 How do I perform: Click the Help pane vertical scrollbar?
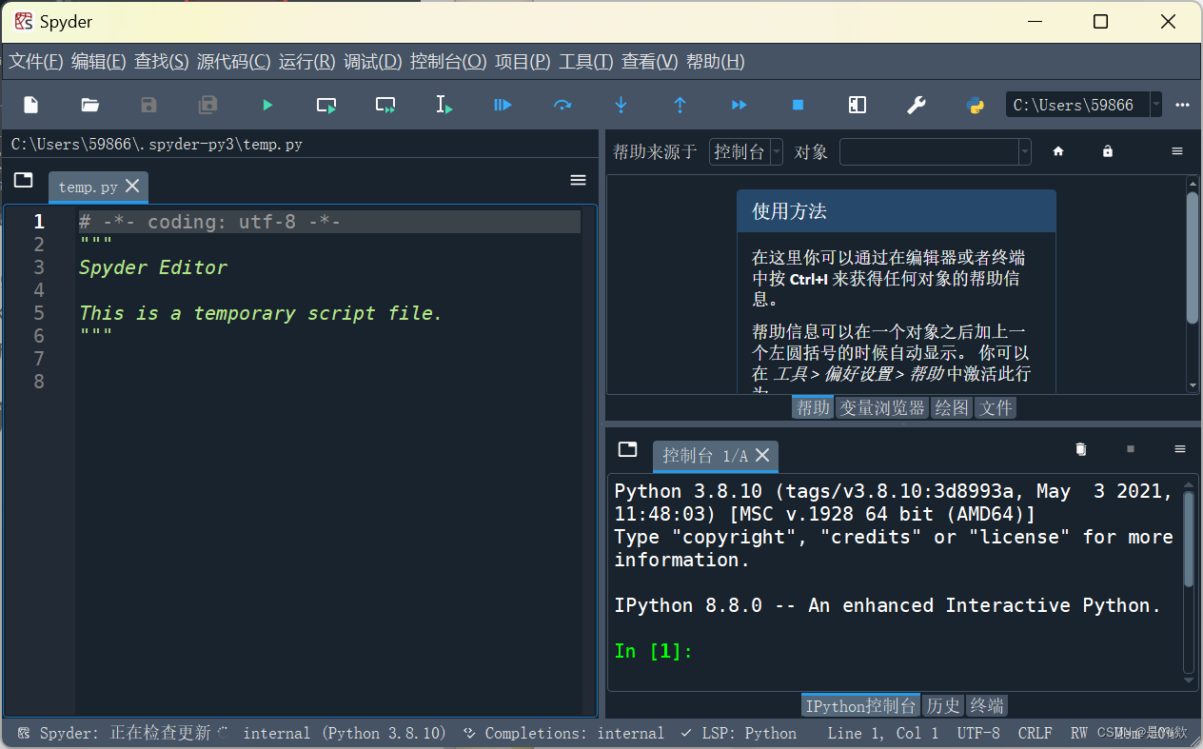[x=1193, y=257]
